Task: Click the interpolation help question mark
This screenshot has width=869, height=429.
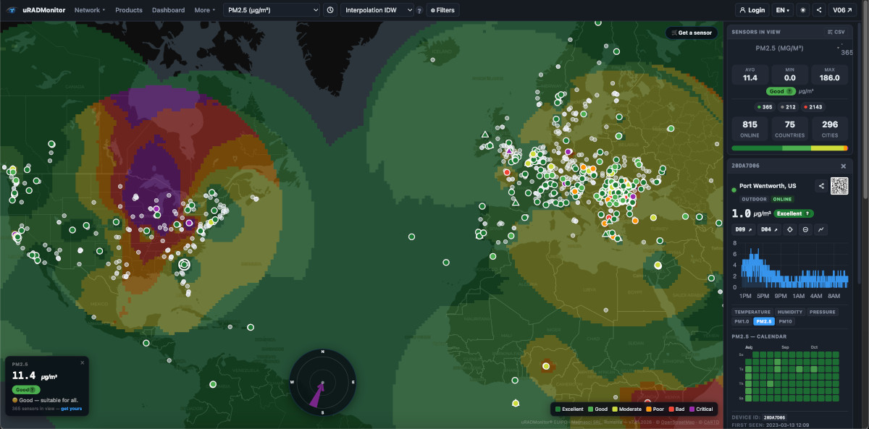Action: pyautogui.click(x=419, y=11)
